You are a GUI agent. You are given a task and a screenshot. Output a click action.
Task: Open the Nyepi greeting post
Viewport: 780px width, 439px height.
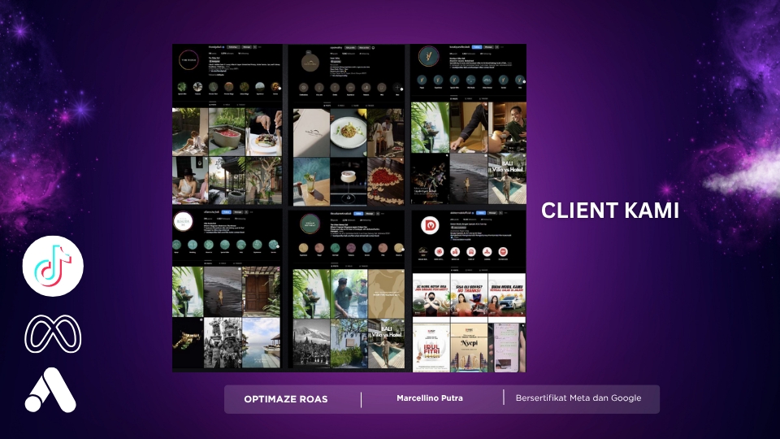tap(469, 350)
